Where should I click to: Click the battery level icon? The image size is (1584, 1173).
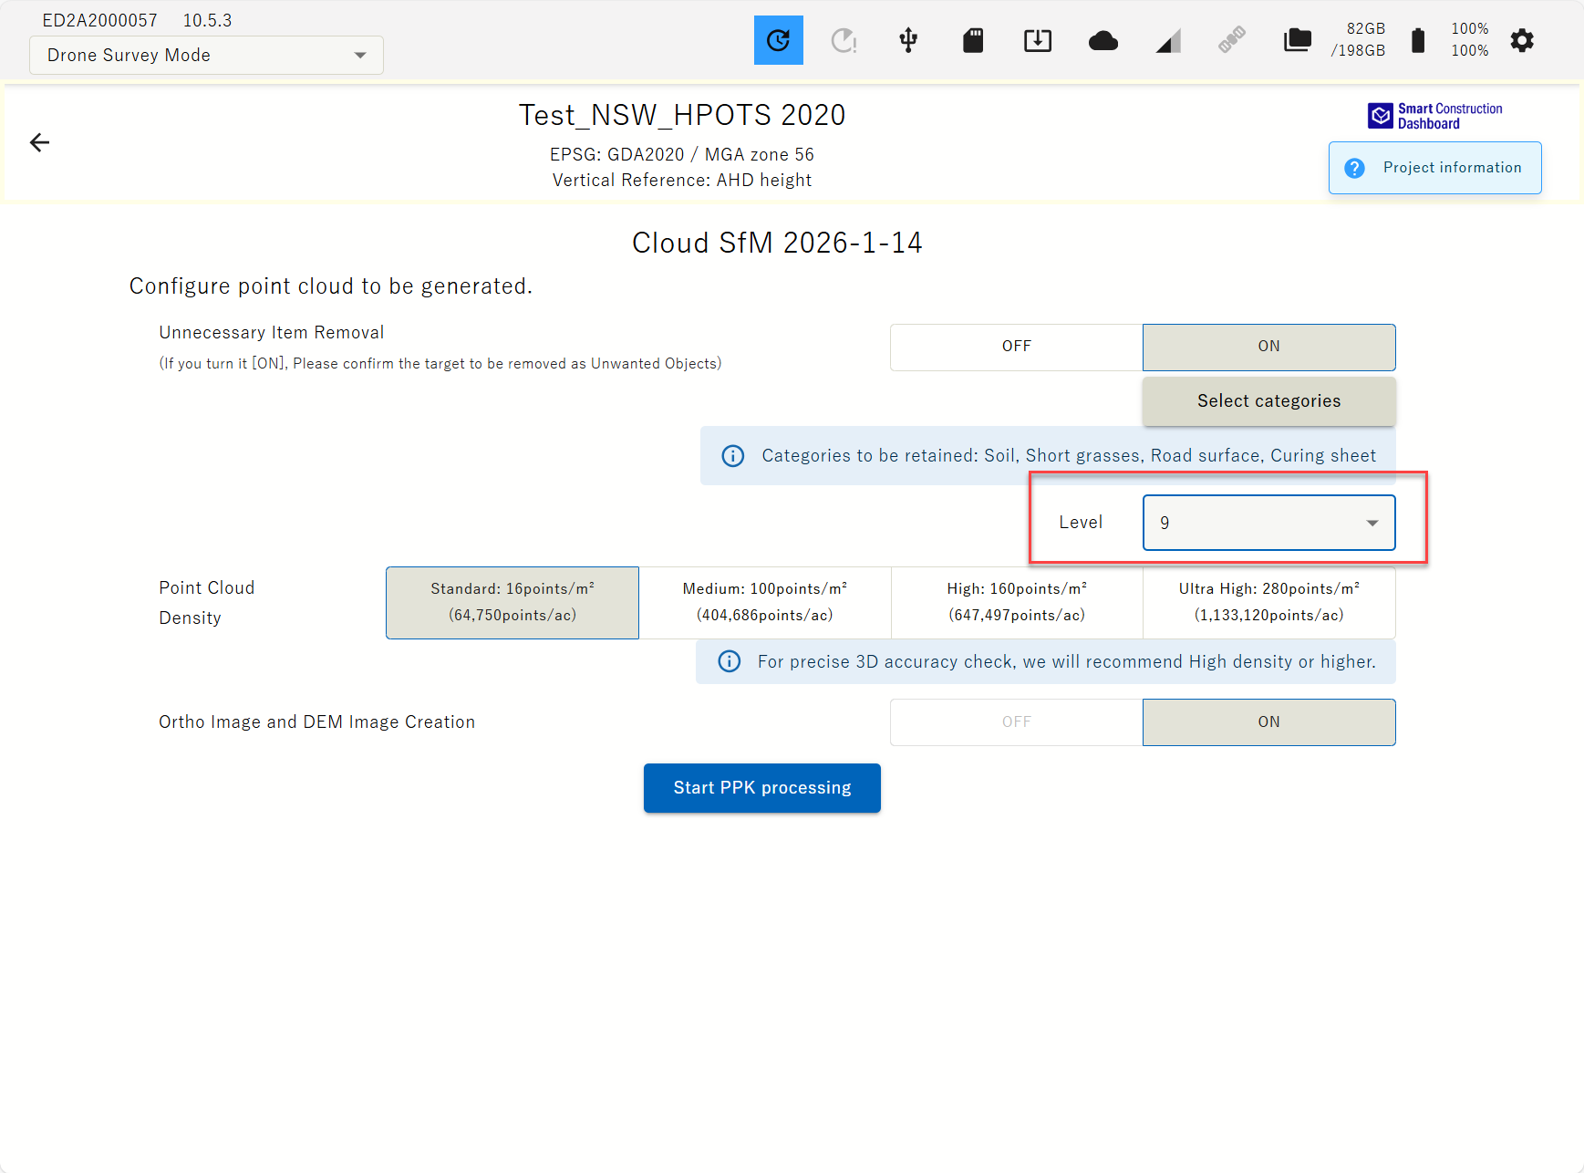pos(1418,40)
